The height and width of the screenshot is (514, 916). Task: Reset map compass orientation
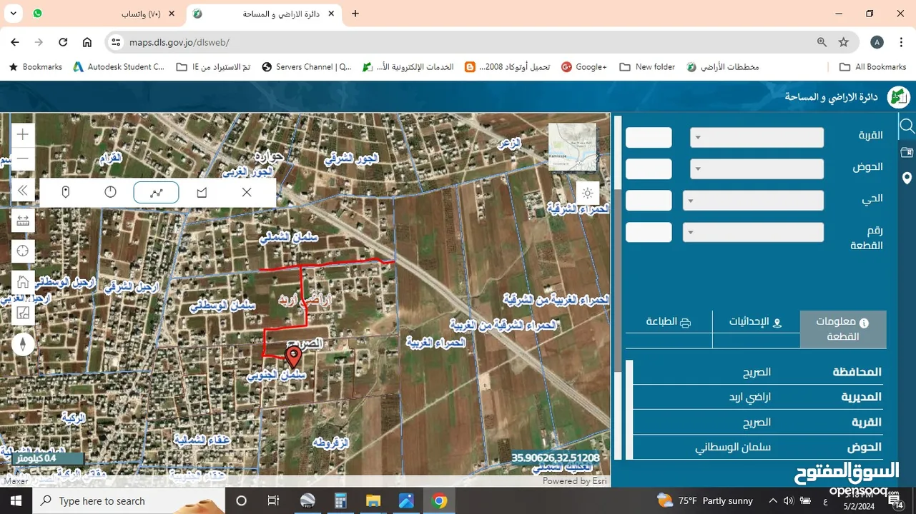pyautogui.click(x=23, y=344)
